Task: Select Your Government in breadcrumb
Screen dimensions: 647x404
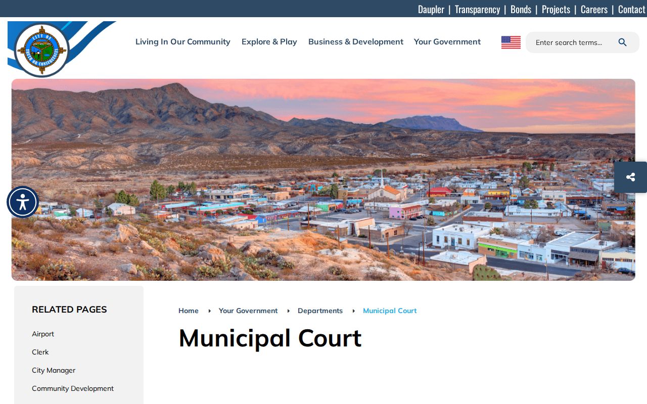Action: 248,311
